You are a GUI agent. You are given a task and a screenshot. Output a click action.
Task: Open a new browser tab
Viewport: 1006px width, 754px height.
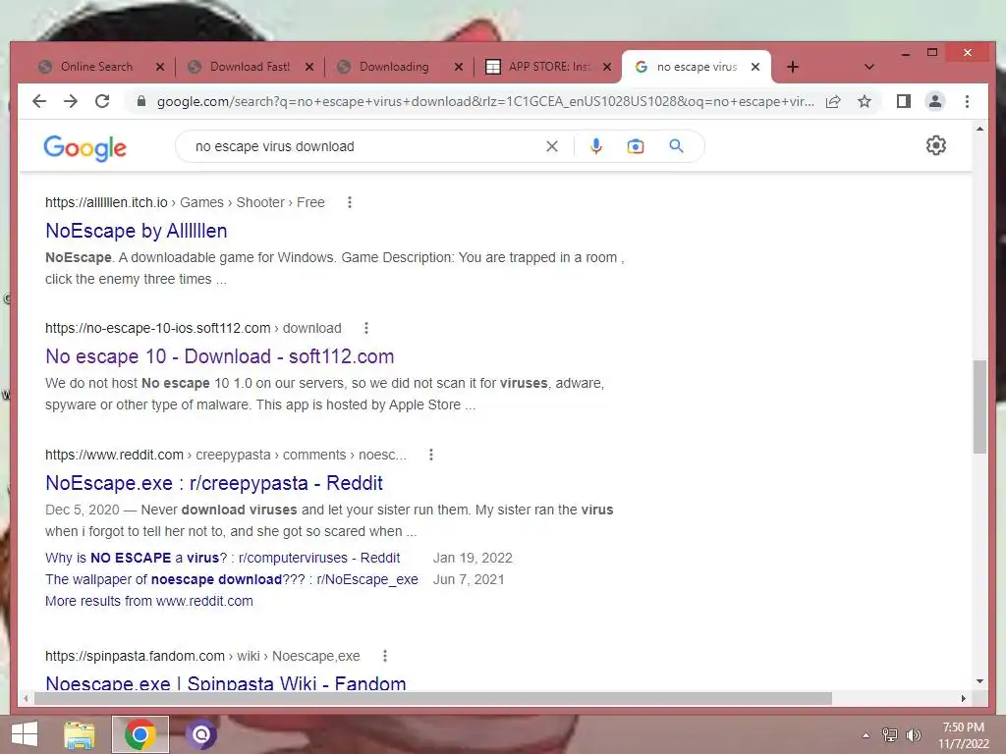click(793, 67)
